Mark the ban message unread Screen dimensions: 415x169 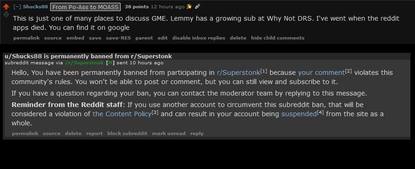click(x=169, y=134)
